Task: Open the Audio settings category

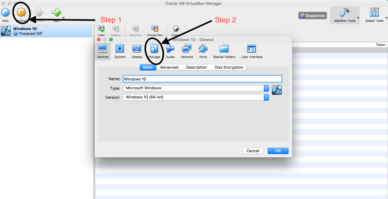Action: click(x=170, y=51)
